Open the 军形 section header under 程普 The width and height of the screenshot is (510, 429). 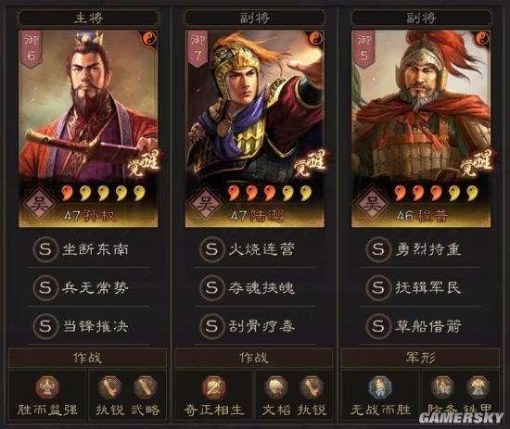421,358
